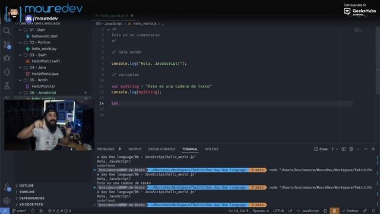Image resolution: width=380 pixels, height=214 pixels.
Task: Expand the OUTLINE section
Action: (x=26, y=185)
